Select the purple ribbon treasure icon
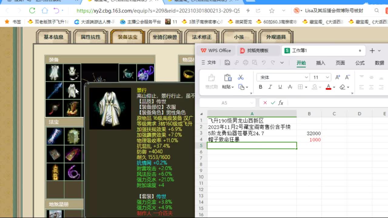Screen dimensions: 388x218 73,172
